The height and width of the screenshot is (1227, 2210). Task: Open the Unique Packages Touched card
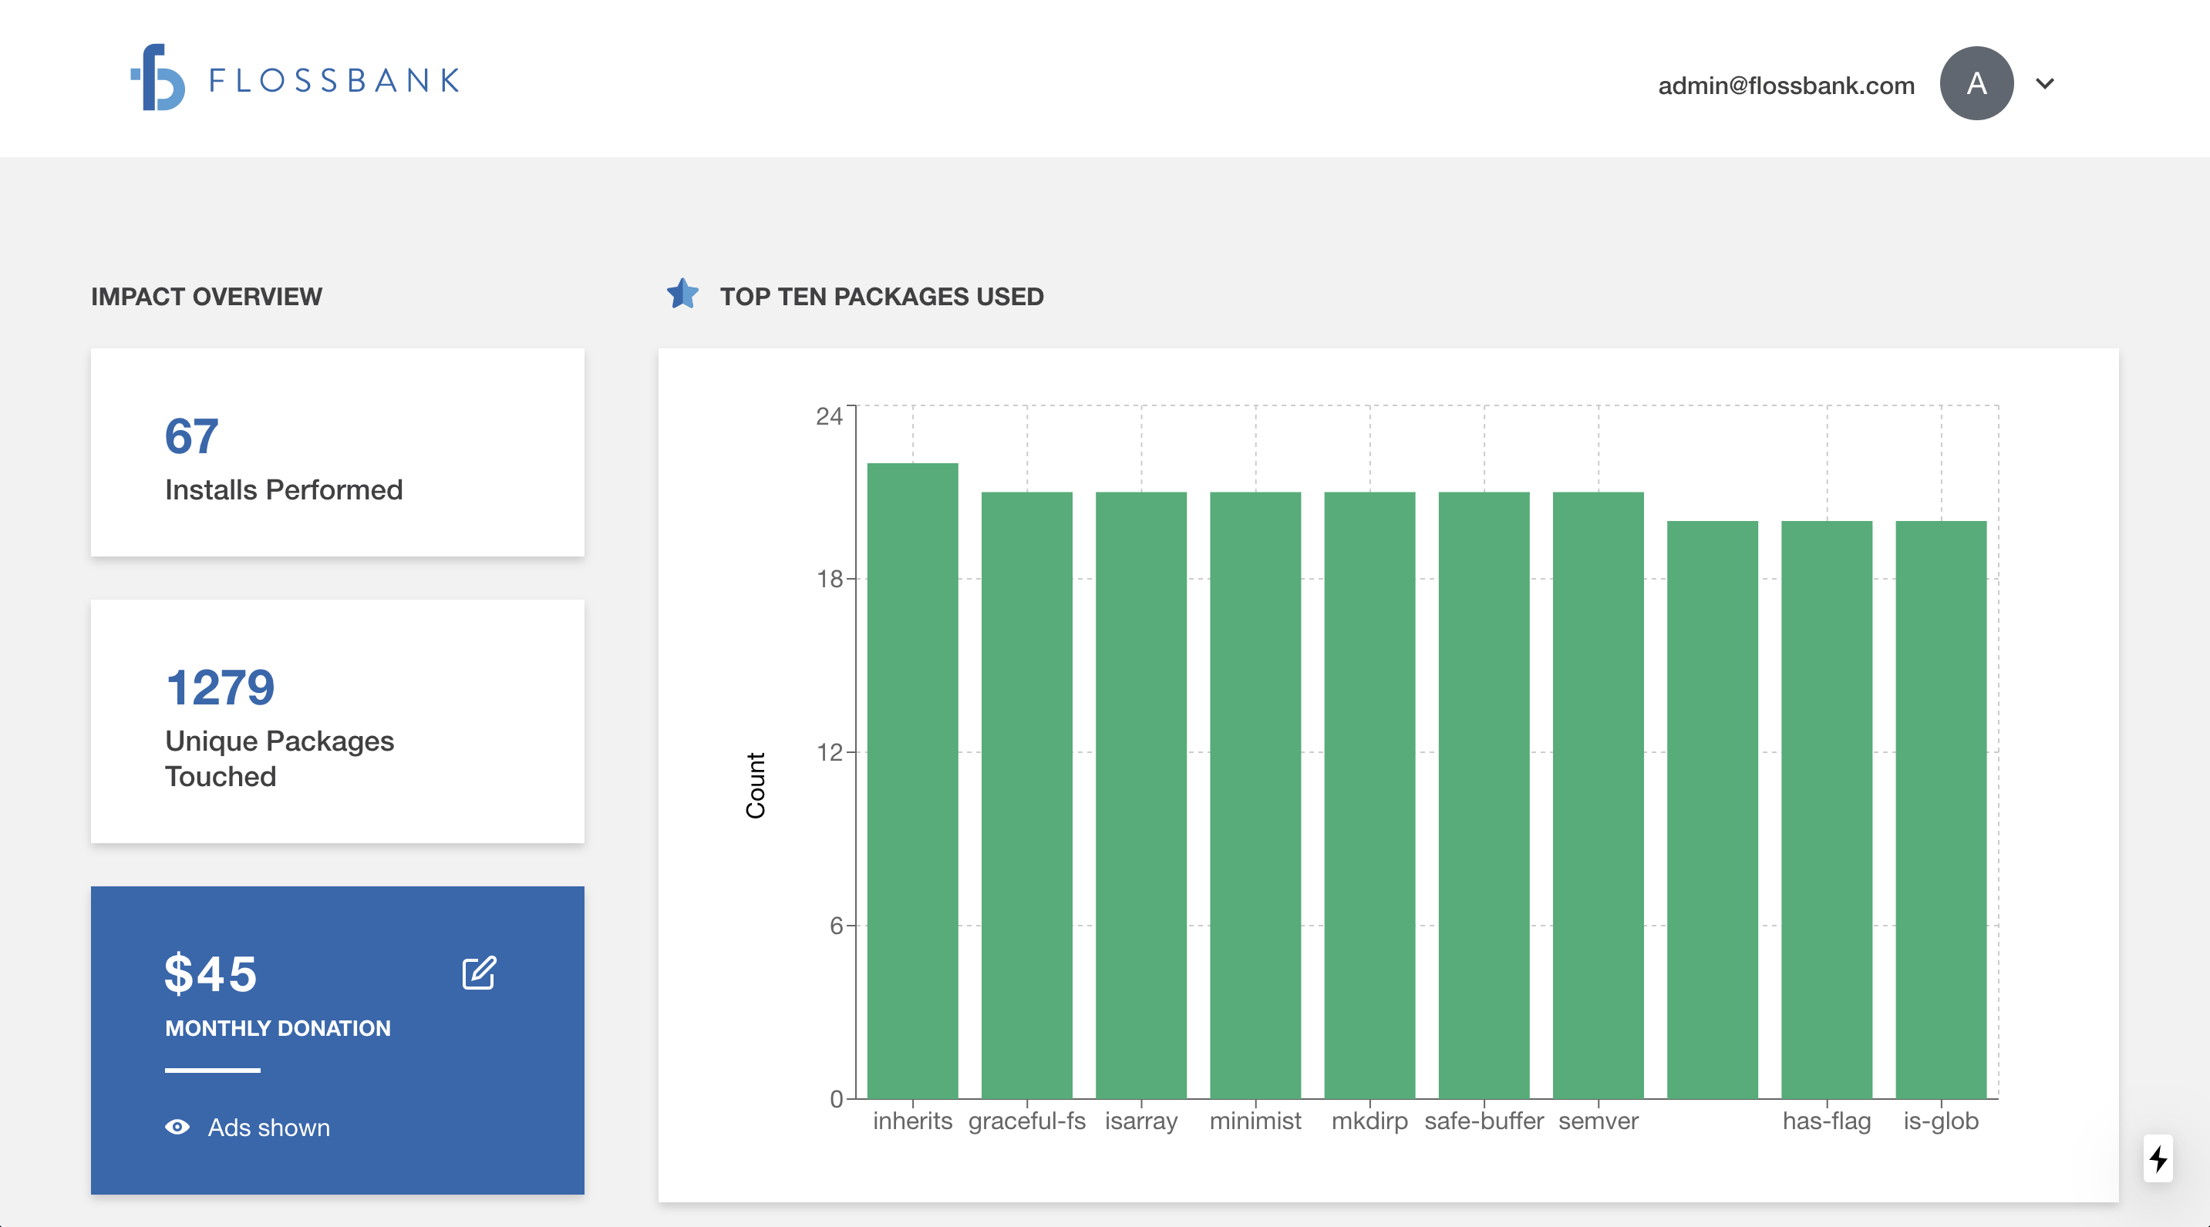pos(337,721)
